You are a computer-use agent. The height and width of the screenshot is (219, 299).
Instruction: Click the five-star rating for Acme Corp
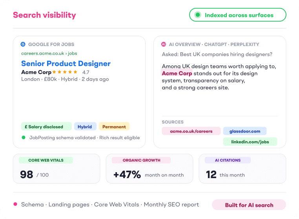65,72
